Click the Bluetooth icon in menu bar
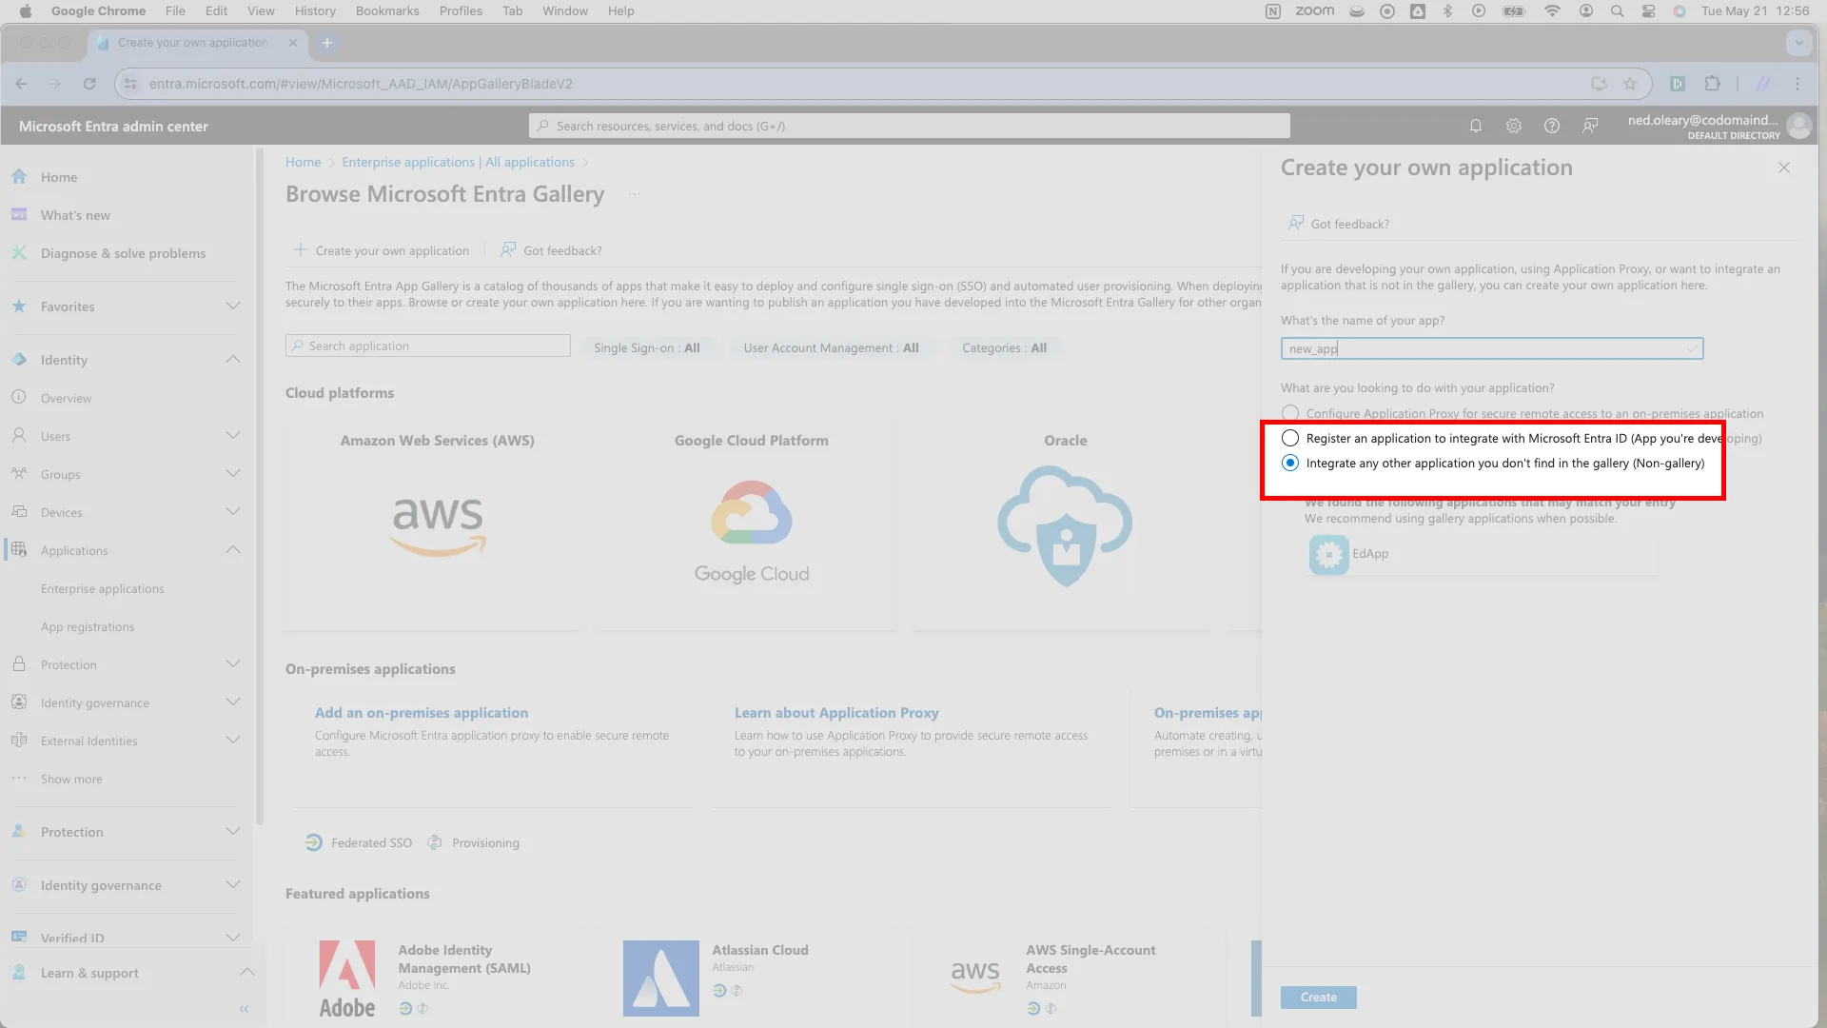1827x1028 pixels. click(1447, 11)
